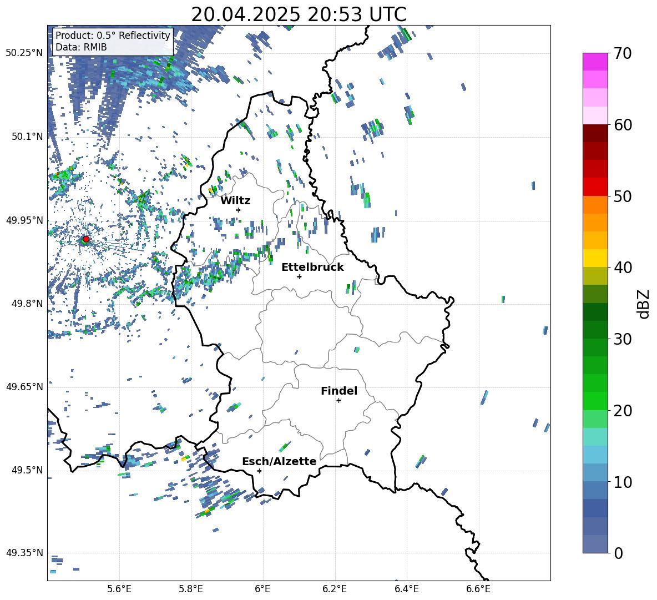Click the 0 tick on colorbar
The width and height of the screenshot is (657, 600).
[x=618, y=553]
